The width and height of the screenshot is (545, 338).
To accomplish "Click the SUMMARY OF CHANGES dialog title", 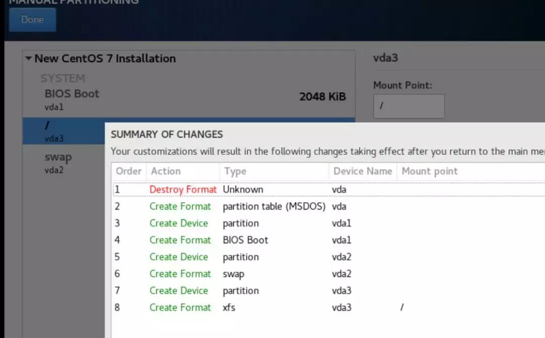I will pos(167,134).
